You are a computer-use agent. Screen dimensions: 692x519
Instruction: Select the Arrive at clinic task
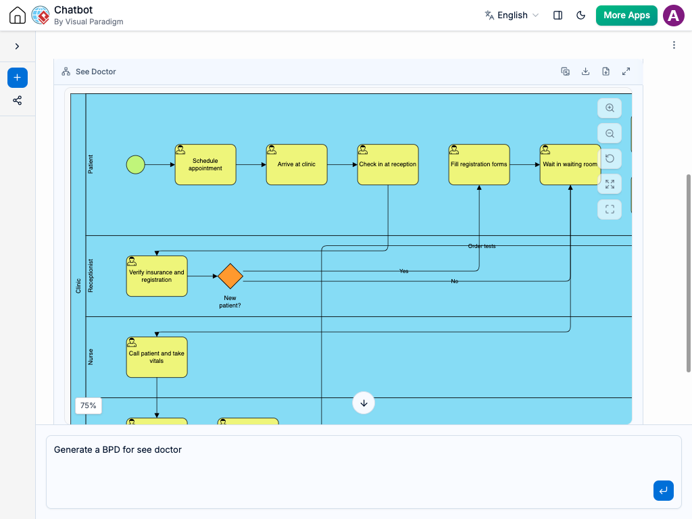pos(297,165)
